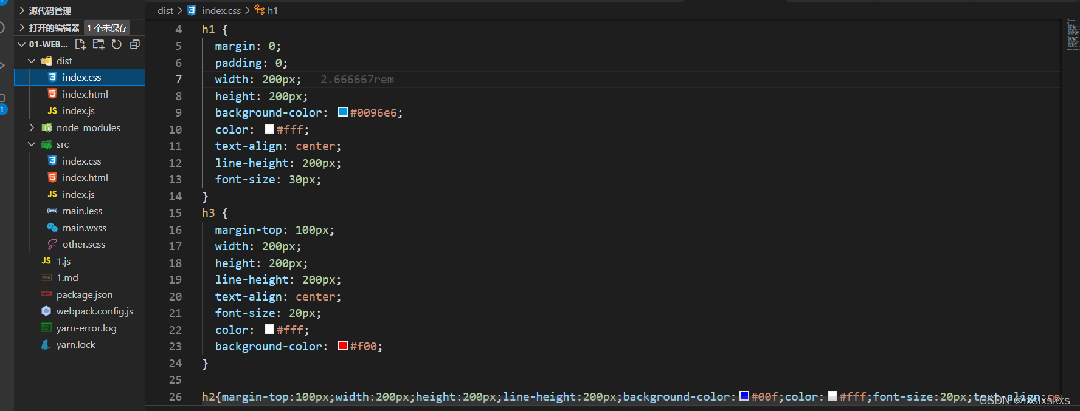Click line number 15 in gutter
The image size is (1080, 411).
pos(175,213)
